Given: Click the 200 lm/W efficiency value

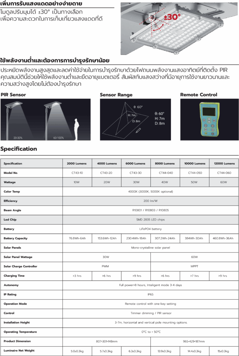Looking at the screenshot, I should tap(151, 201).
